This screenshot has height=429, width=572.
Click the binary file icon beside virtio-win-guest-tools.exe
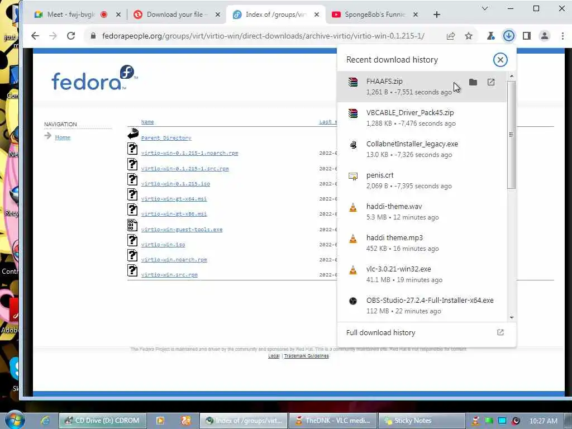[132, 225]
